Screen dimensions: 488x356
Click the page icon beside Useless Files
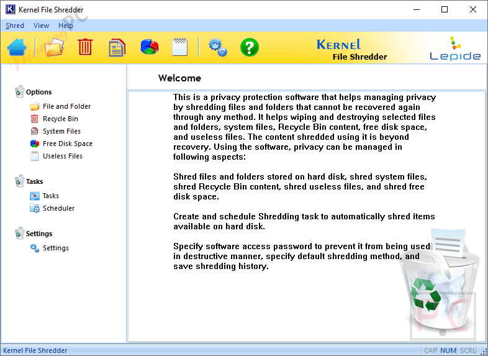(35, 156)
